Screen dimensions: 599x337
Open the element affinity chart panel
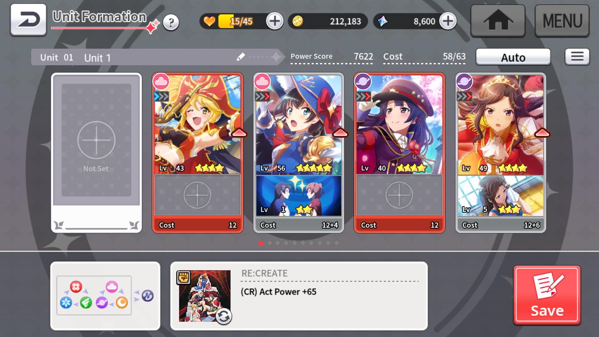(105, 295)
